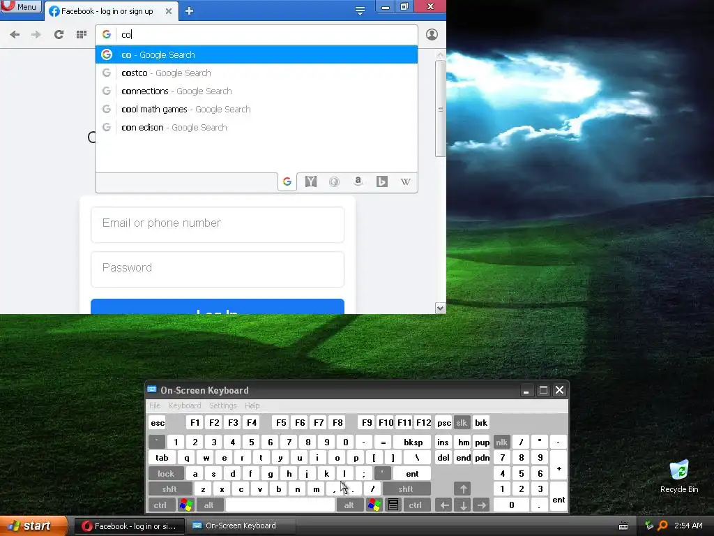Choose the 'co - Google Search' suggestion

pyautogui.click(x=257, y=54)
